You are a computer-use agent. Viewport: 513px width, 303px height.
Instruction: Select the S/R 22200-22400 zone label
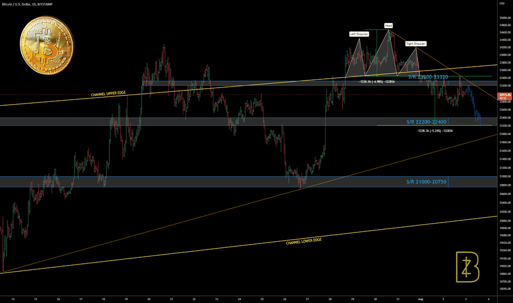426,122
